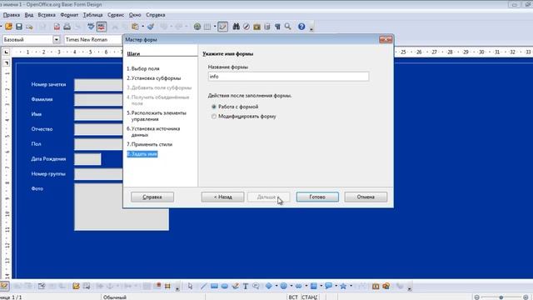Click the 'Отмена' button
Image resolution: width=533 pixels, height=300 pixels.
click(366, 197)
